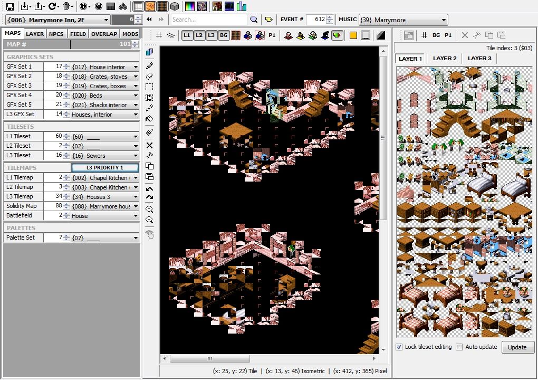The height and width of the screenshot is (380, 538).
Task: Toggle the L1 layer visibility button
Action: (x=187, y=35)
